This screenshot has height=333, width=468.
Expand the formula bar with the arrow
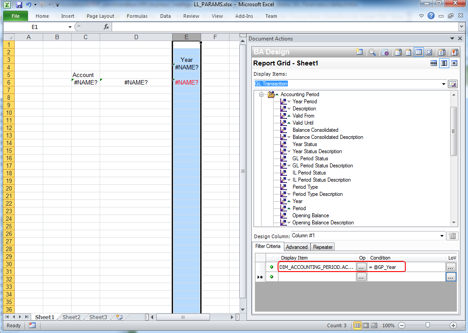pyautogui.click(x=461, y=27)
